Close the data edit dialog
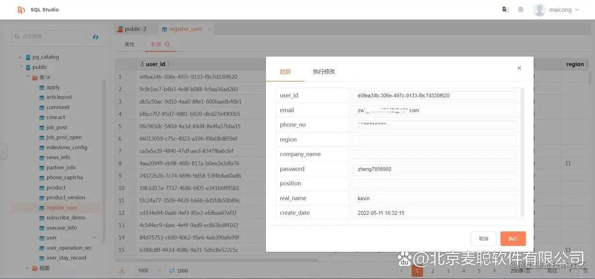This screenshot has width=595, height=279. tap(519, 68)
